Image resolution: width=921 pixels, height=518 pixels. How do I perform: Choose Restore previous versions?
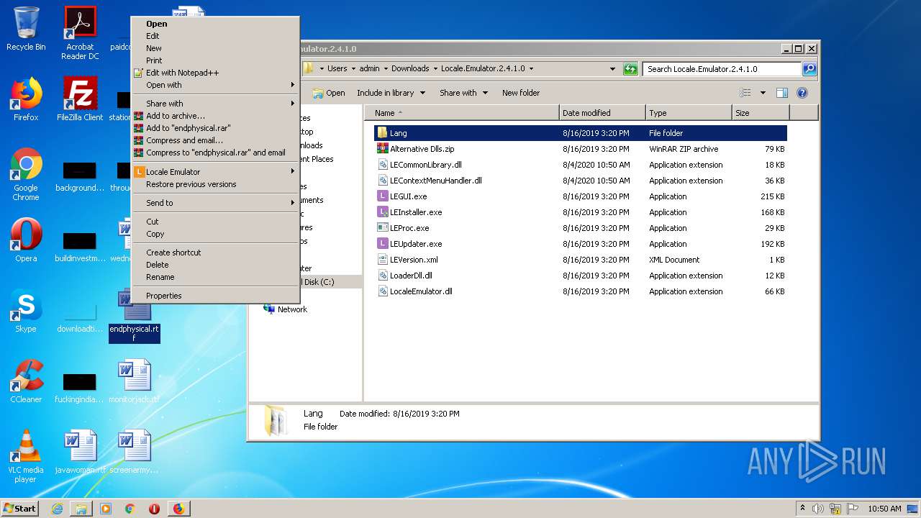(x=215, y=184)
